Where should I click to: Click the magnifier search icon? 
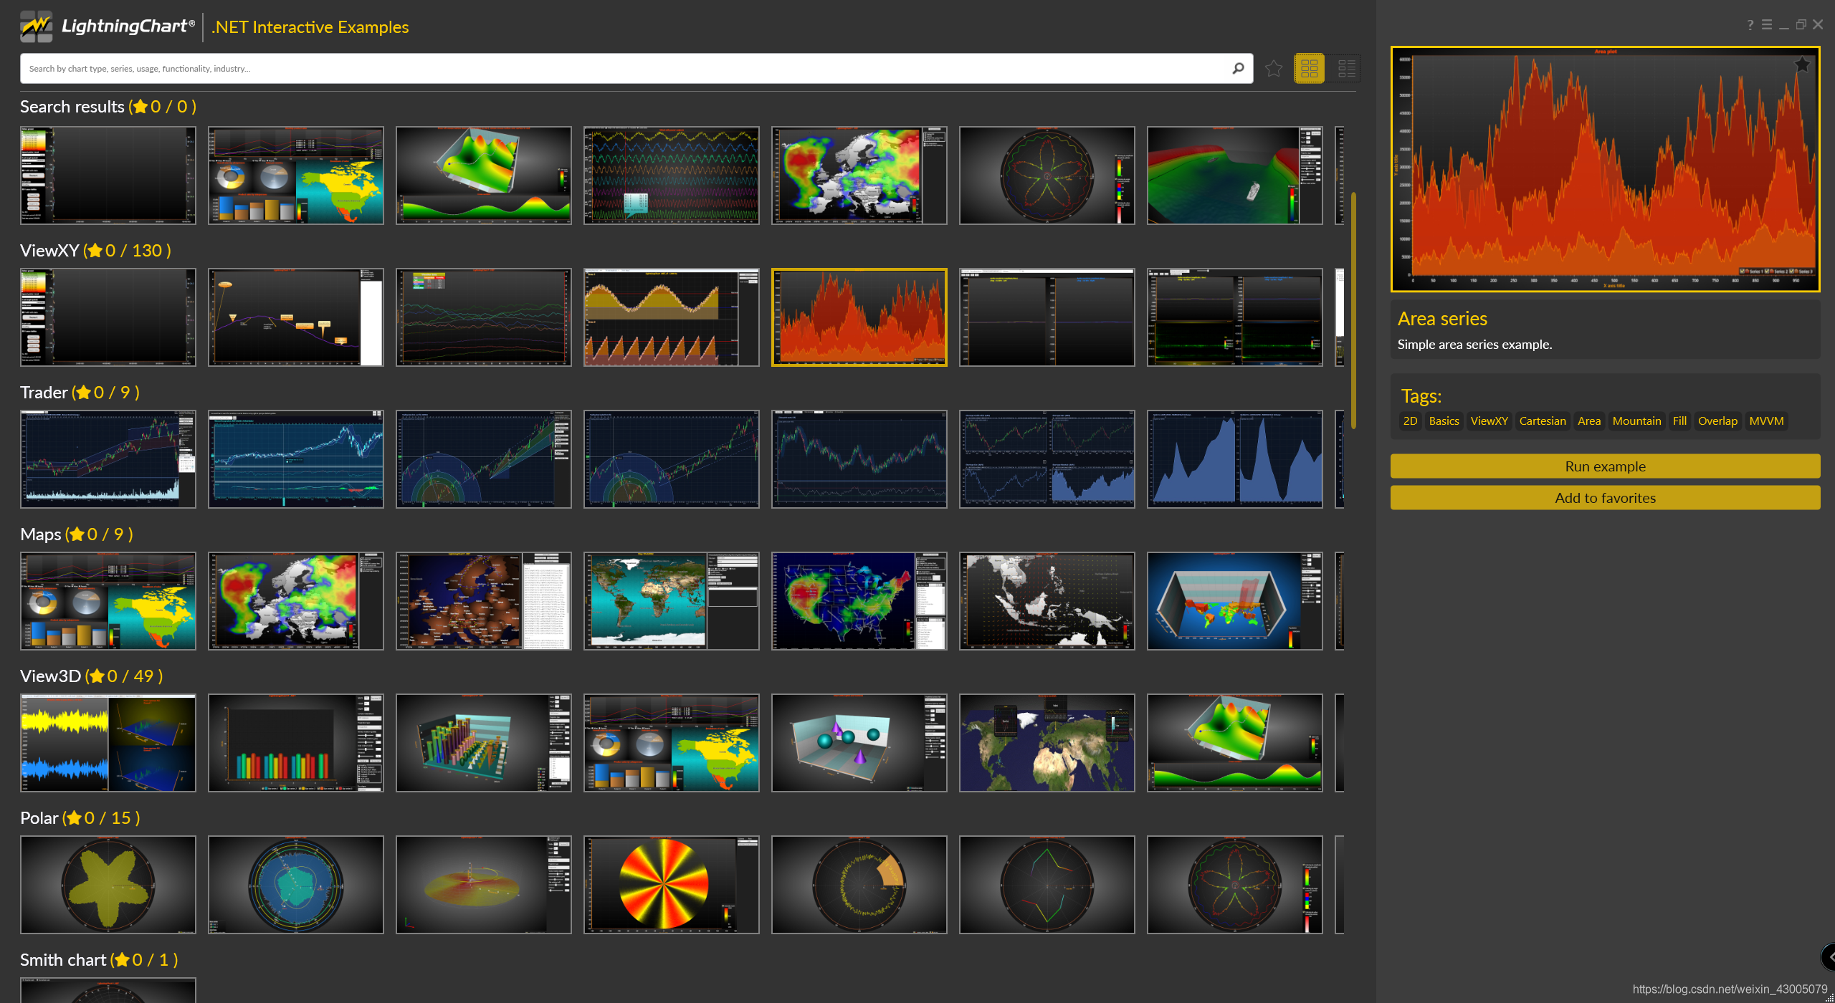point(1238,69)
